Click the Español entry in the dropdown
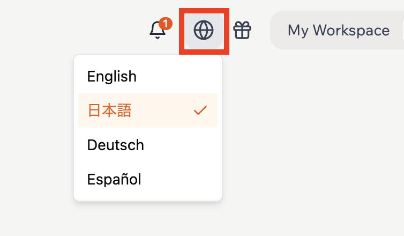 coord(114,179)
